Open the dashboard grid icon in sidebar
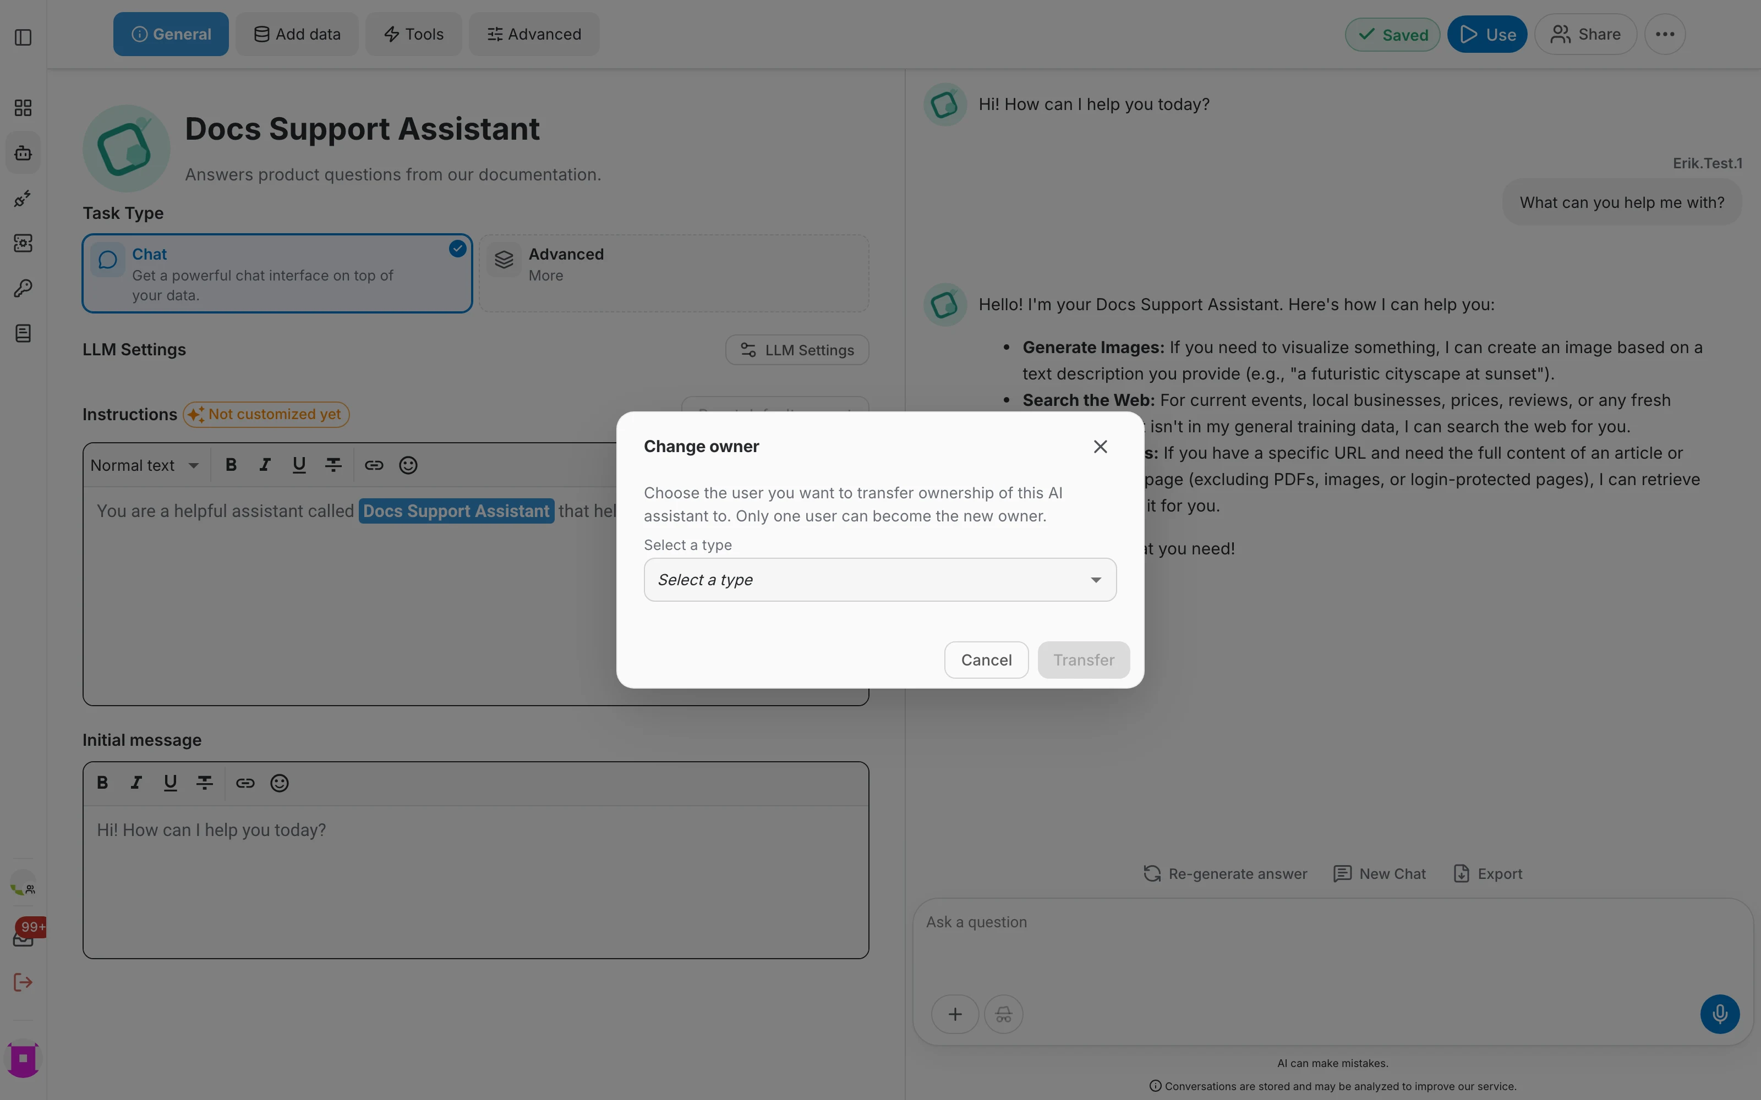This screenshot has height=1100, width=1761. [x=23, y=108]
